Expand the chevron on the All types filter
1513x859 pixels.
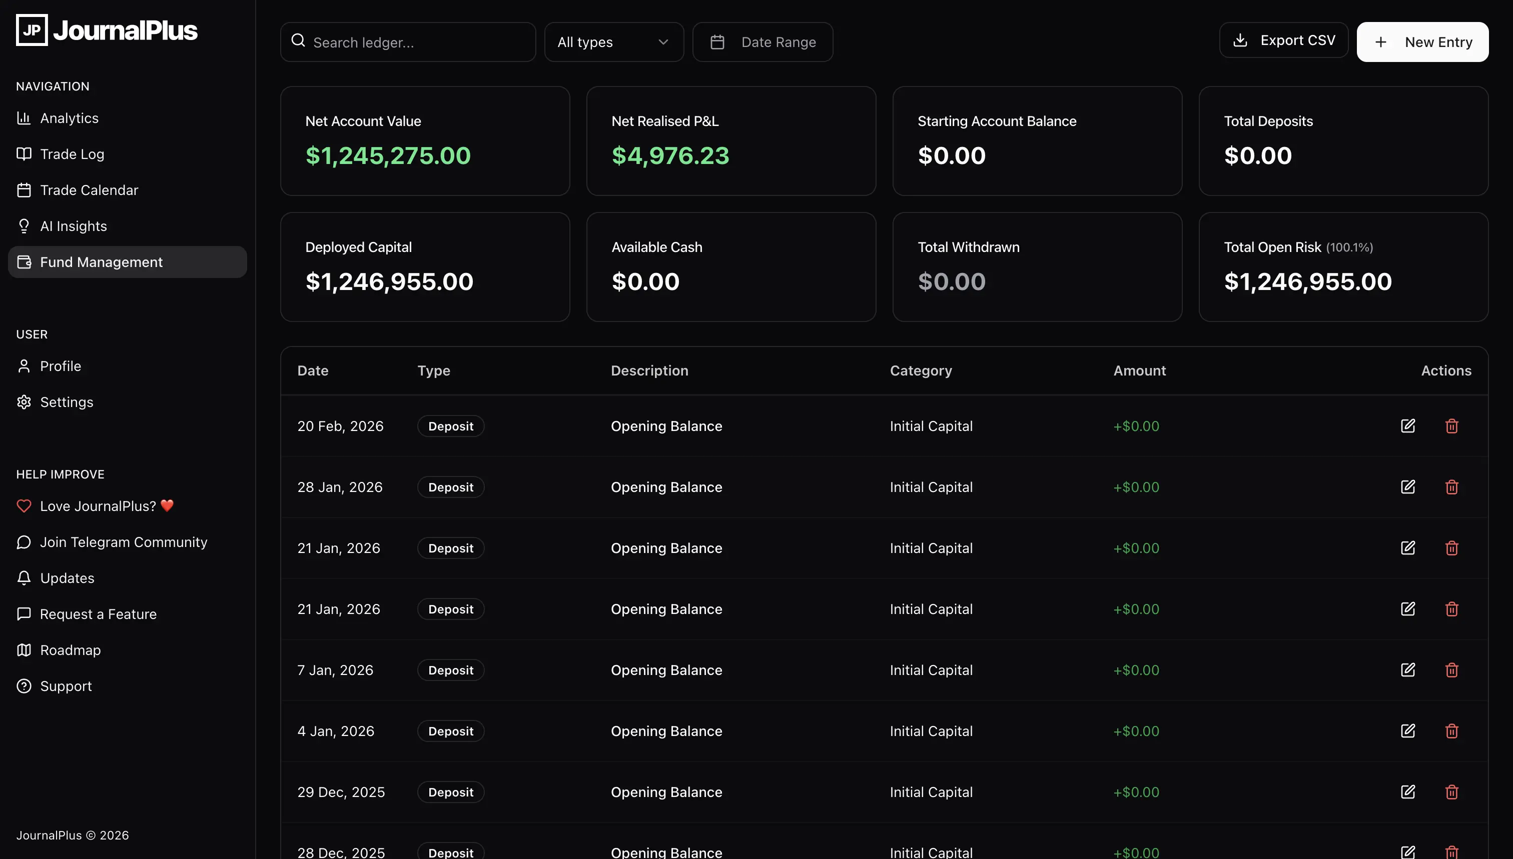pos(663,42)
